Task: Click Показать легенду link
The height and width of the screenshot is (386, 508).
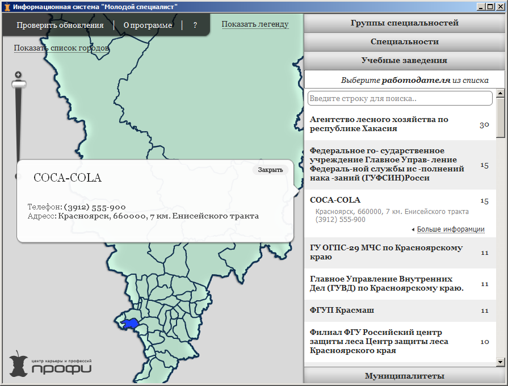Action: tap(255, 24)
